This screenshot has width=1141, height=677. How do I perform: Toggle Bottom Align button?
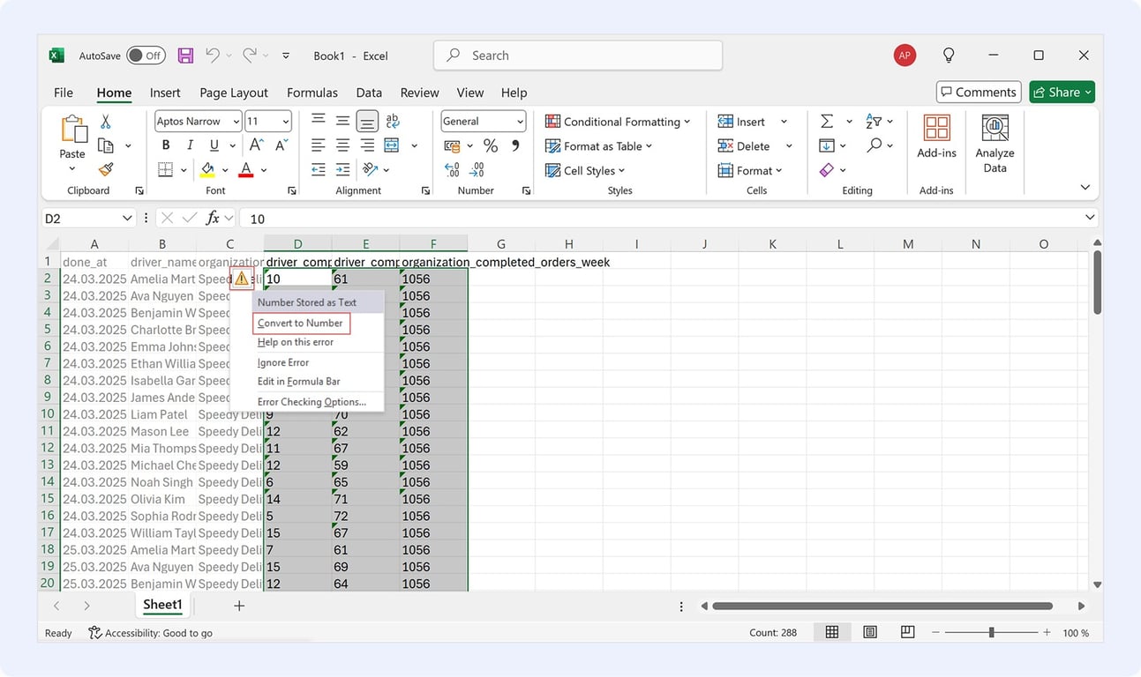pos(368,121)
